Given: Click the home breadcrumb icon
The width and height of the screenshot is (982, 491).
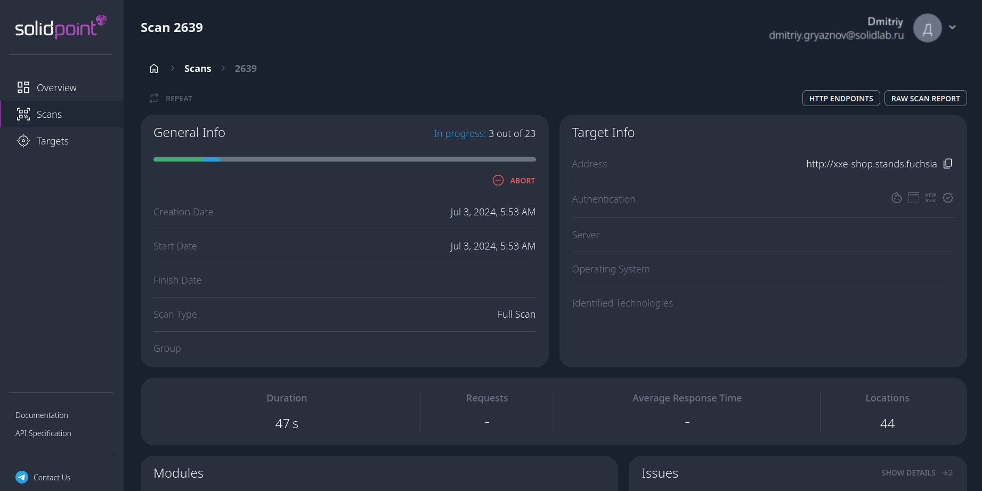Looking at the screenshot, I should click(x=154, y=68).
